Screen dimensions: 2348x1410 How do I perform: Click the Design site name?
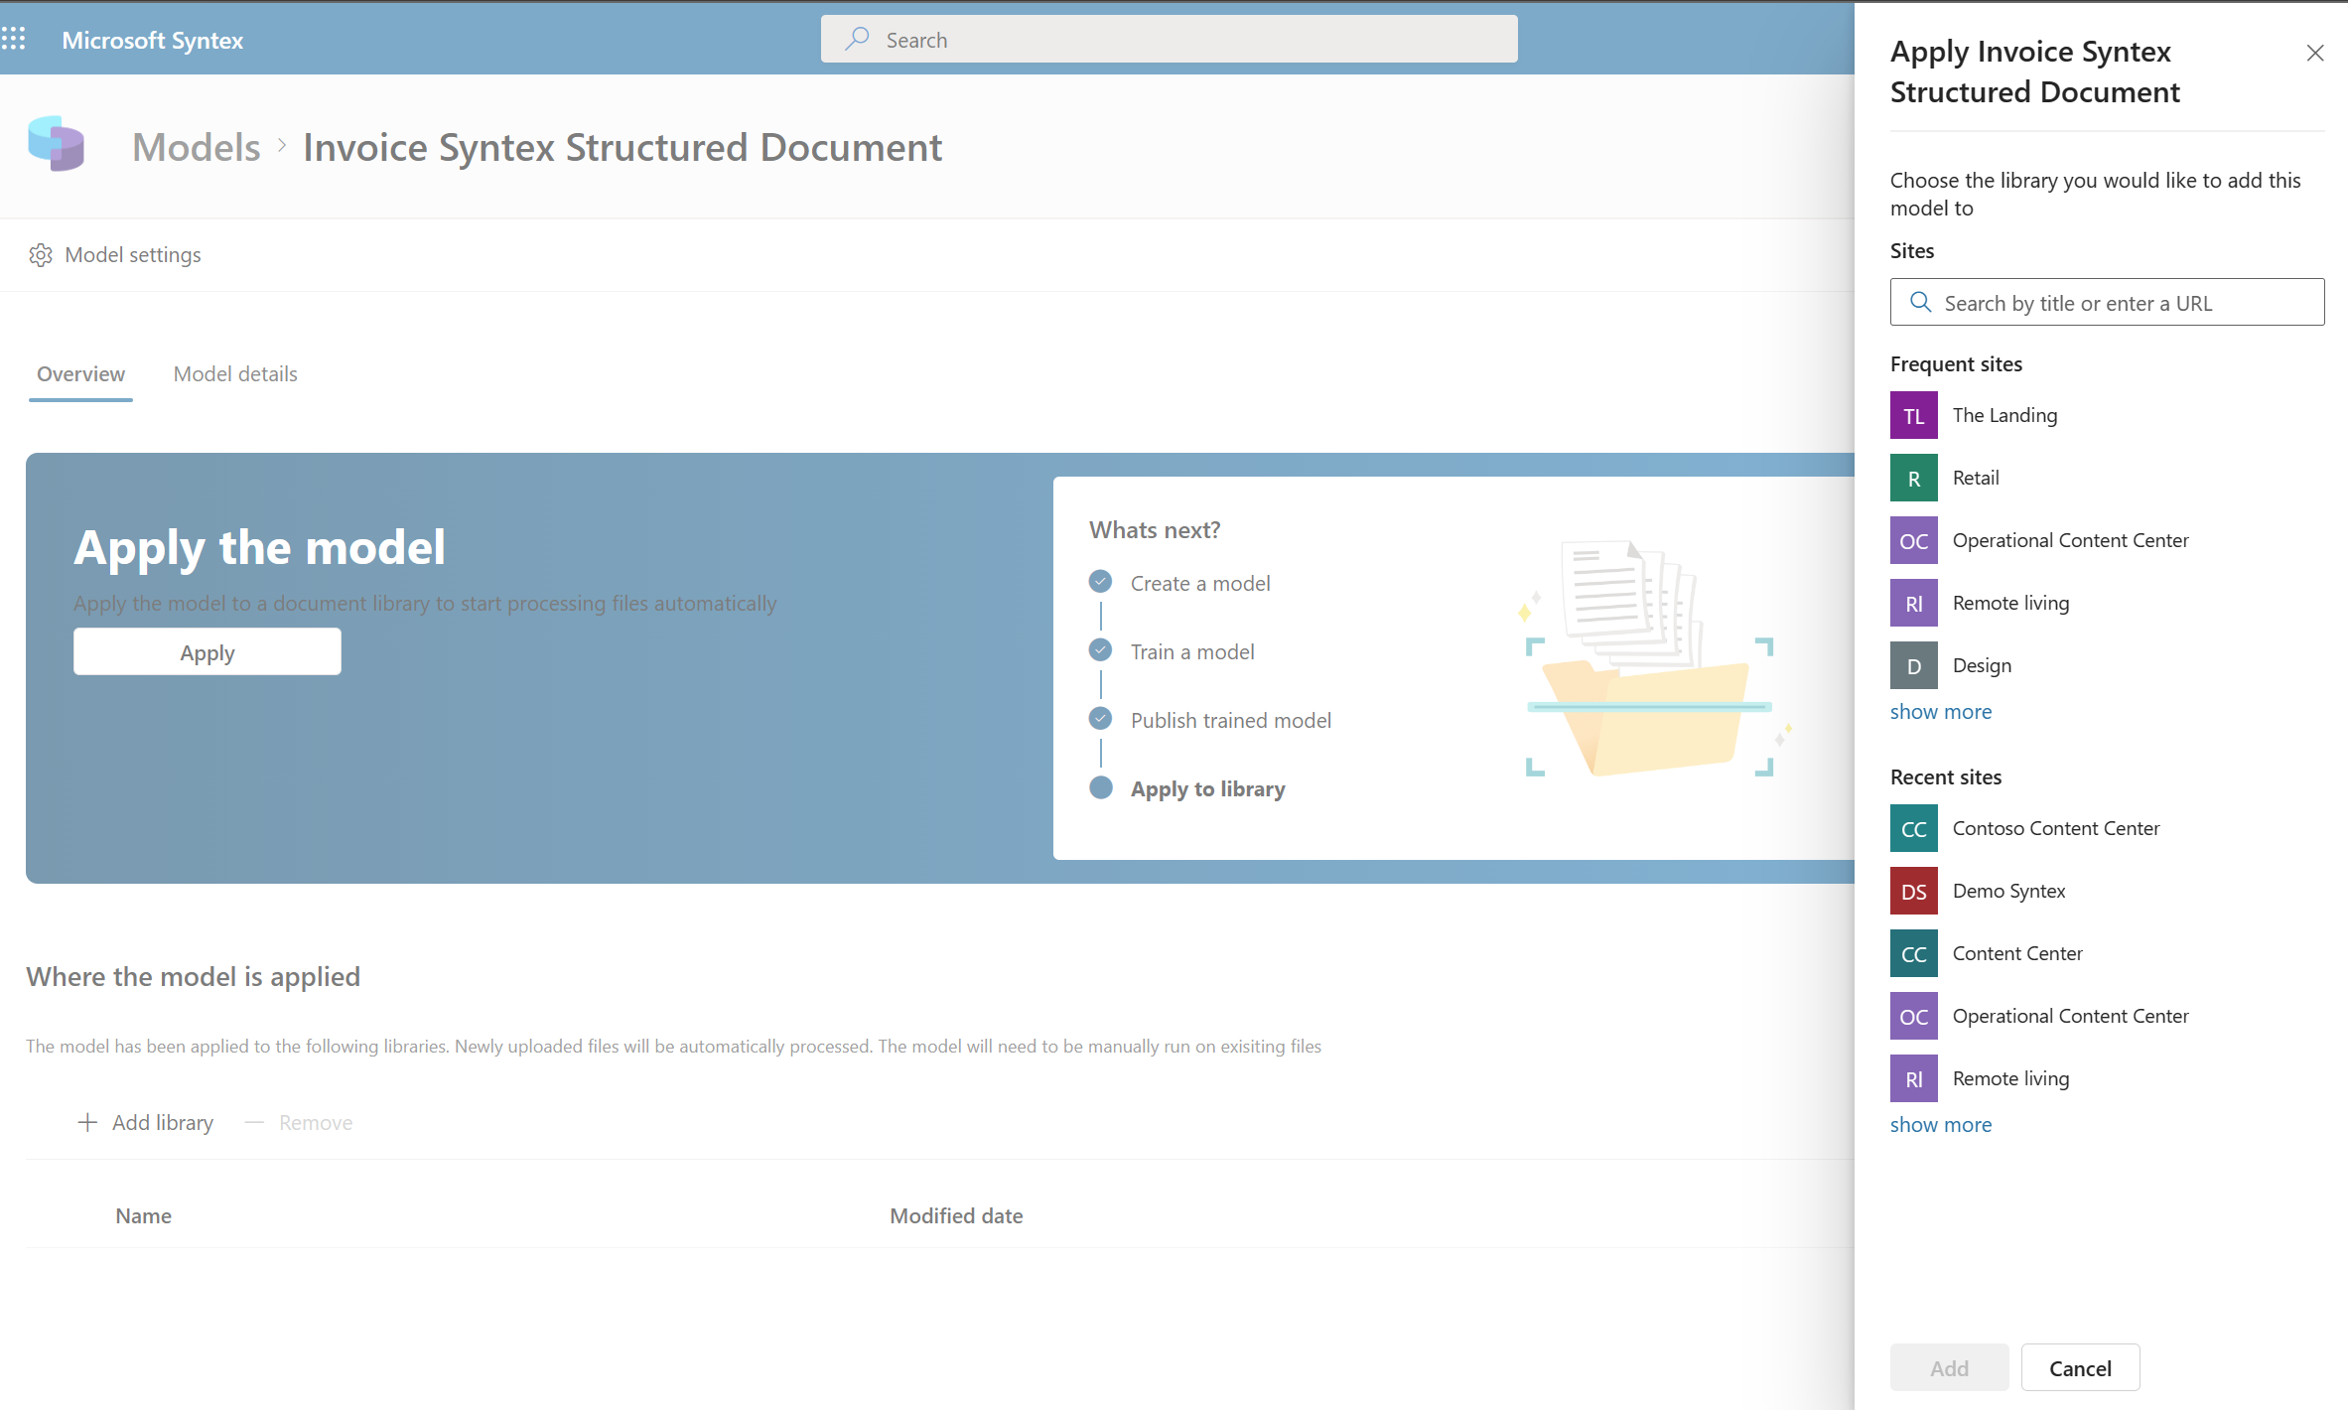(1982, 665)
